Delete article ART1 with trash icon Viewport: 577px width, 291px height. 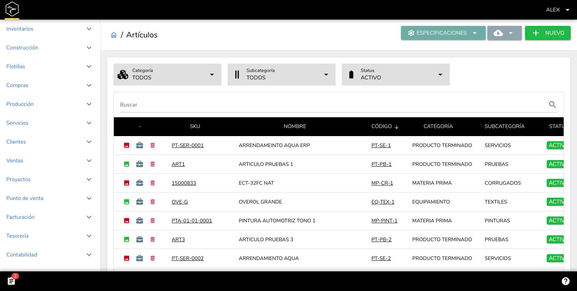click(x=153, y=164)
